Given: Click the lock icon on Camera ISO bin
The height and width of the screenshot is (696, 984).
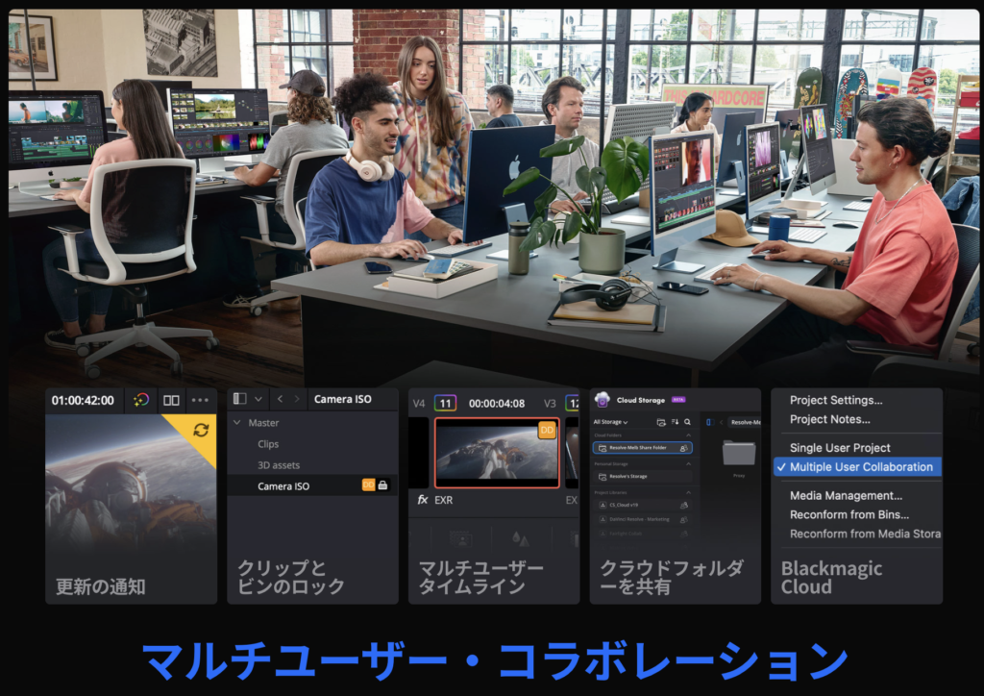Looking at the screenshot, I should [383, 486].
